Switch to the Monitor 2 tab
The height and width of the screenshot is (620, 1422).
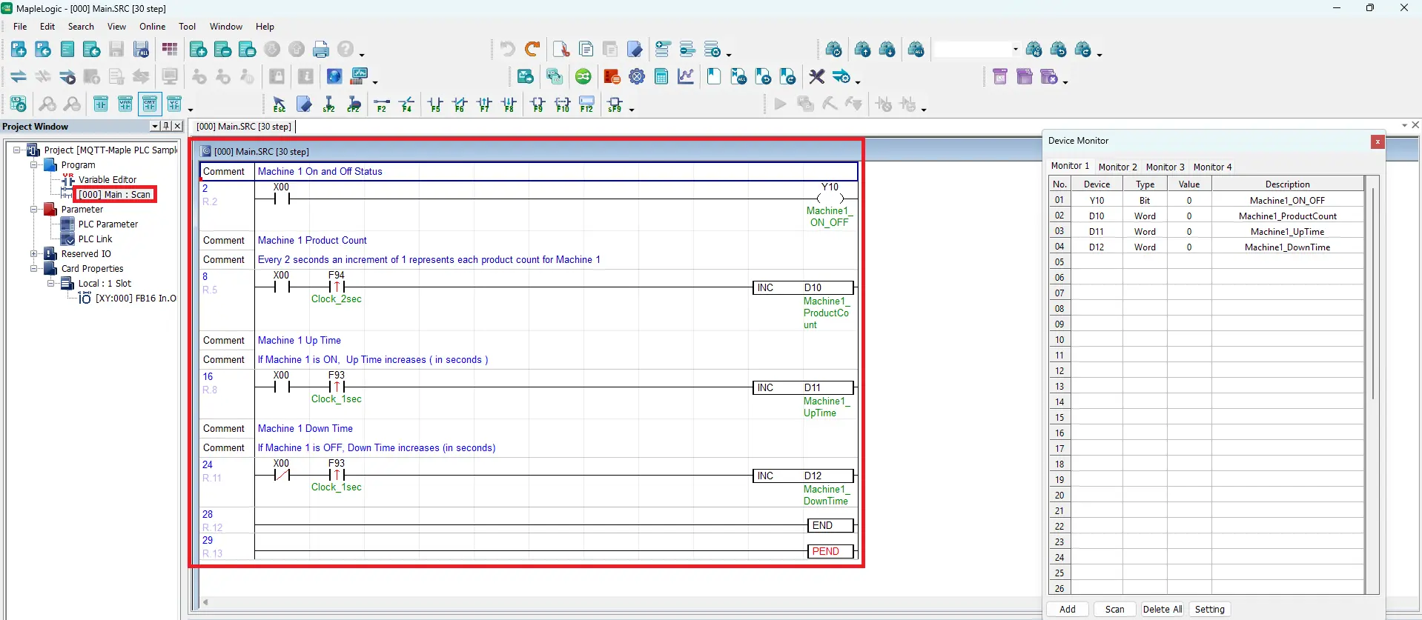[1117, 167]
